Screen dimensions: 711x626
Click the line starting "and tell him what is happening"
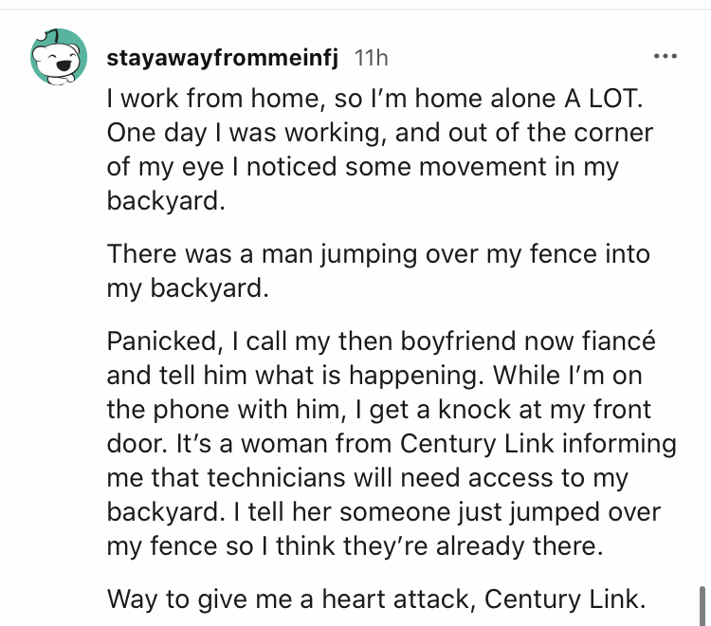[x=375, y=376]
